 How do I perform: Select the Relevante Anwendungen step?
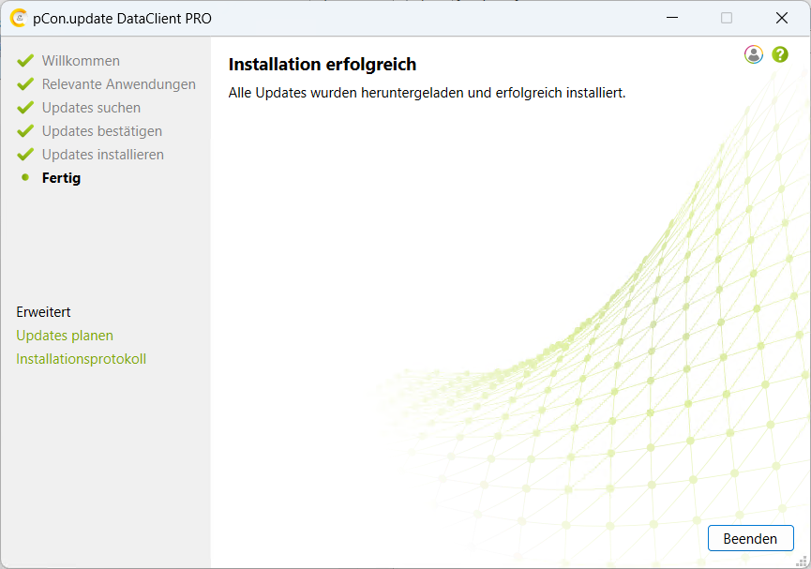(x=119, y=84)
